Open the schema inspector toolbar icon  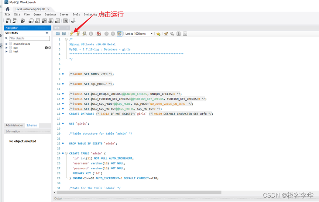click(23, 21)
